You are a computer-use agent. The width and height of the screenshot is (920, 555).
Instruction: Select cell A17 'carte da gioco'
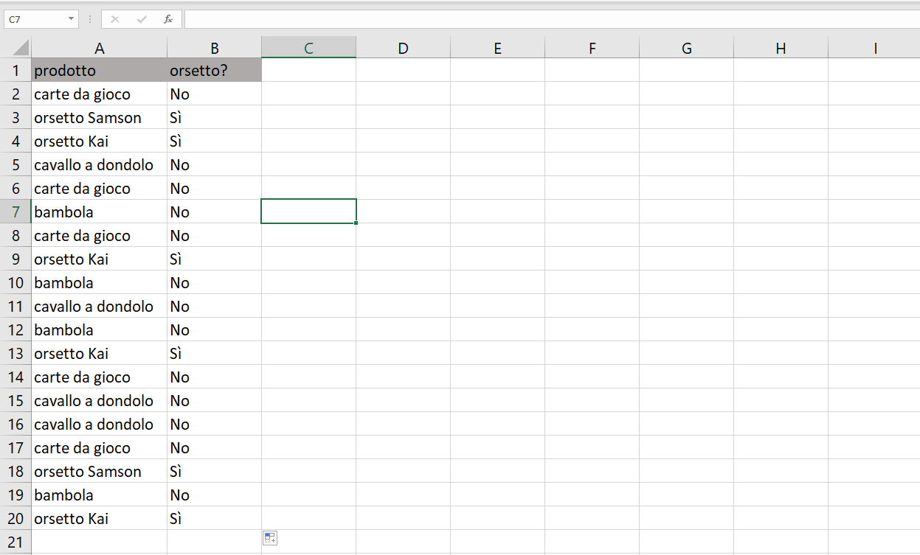pos(99,447)
